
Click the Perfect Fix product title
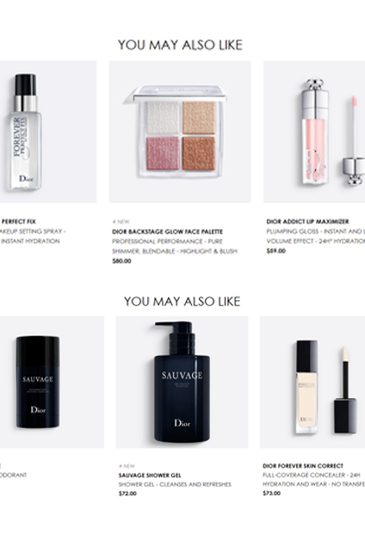[18, 222]
